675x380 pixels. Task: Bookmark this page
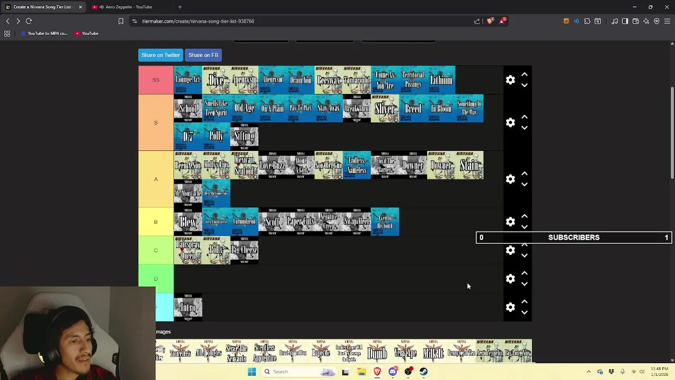click(x=121, y=21)
